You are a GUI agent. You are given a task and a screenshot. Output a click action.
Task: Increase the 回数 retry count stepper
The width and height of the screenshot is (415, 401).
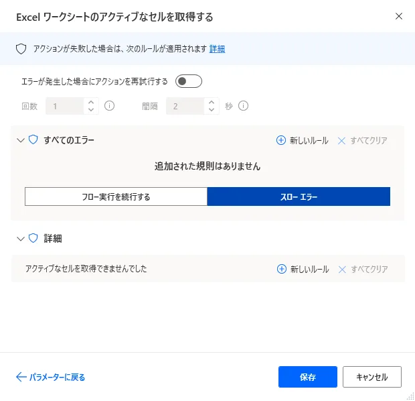[x=92, y=102]
